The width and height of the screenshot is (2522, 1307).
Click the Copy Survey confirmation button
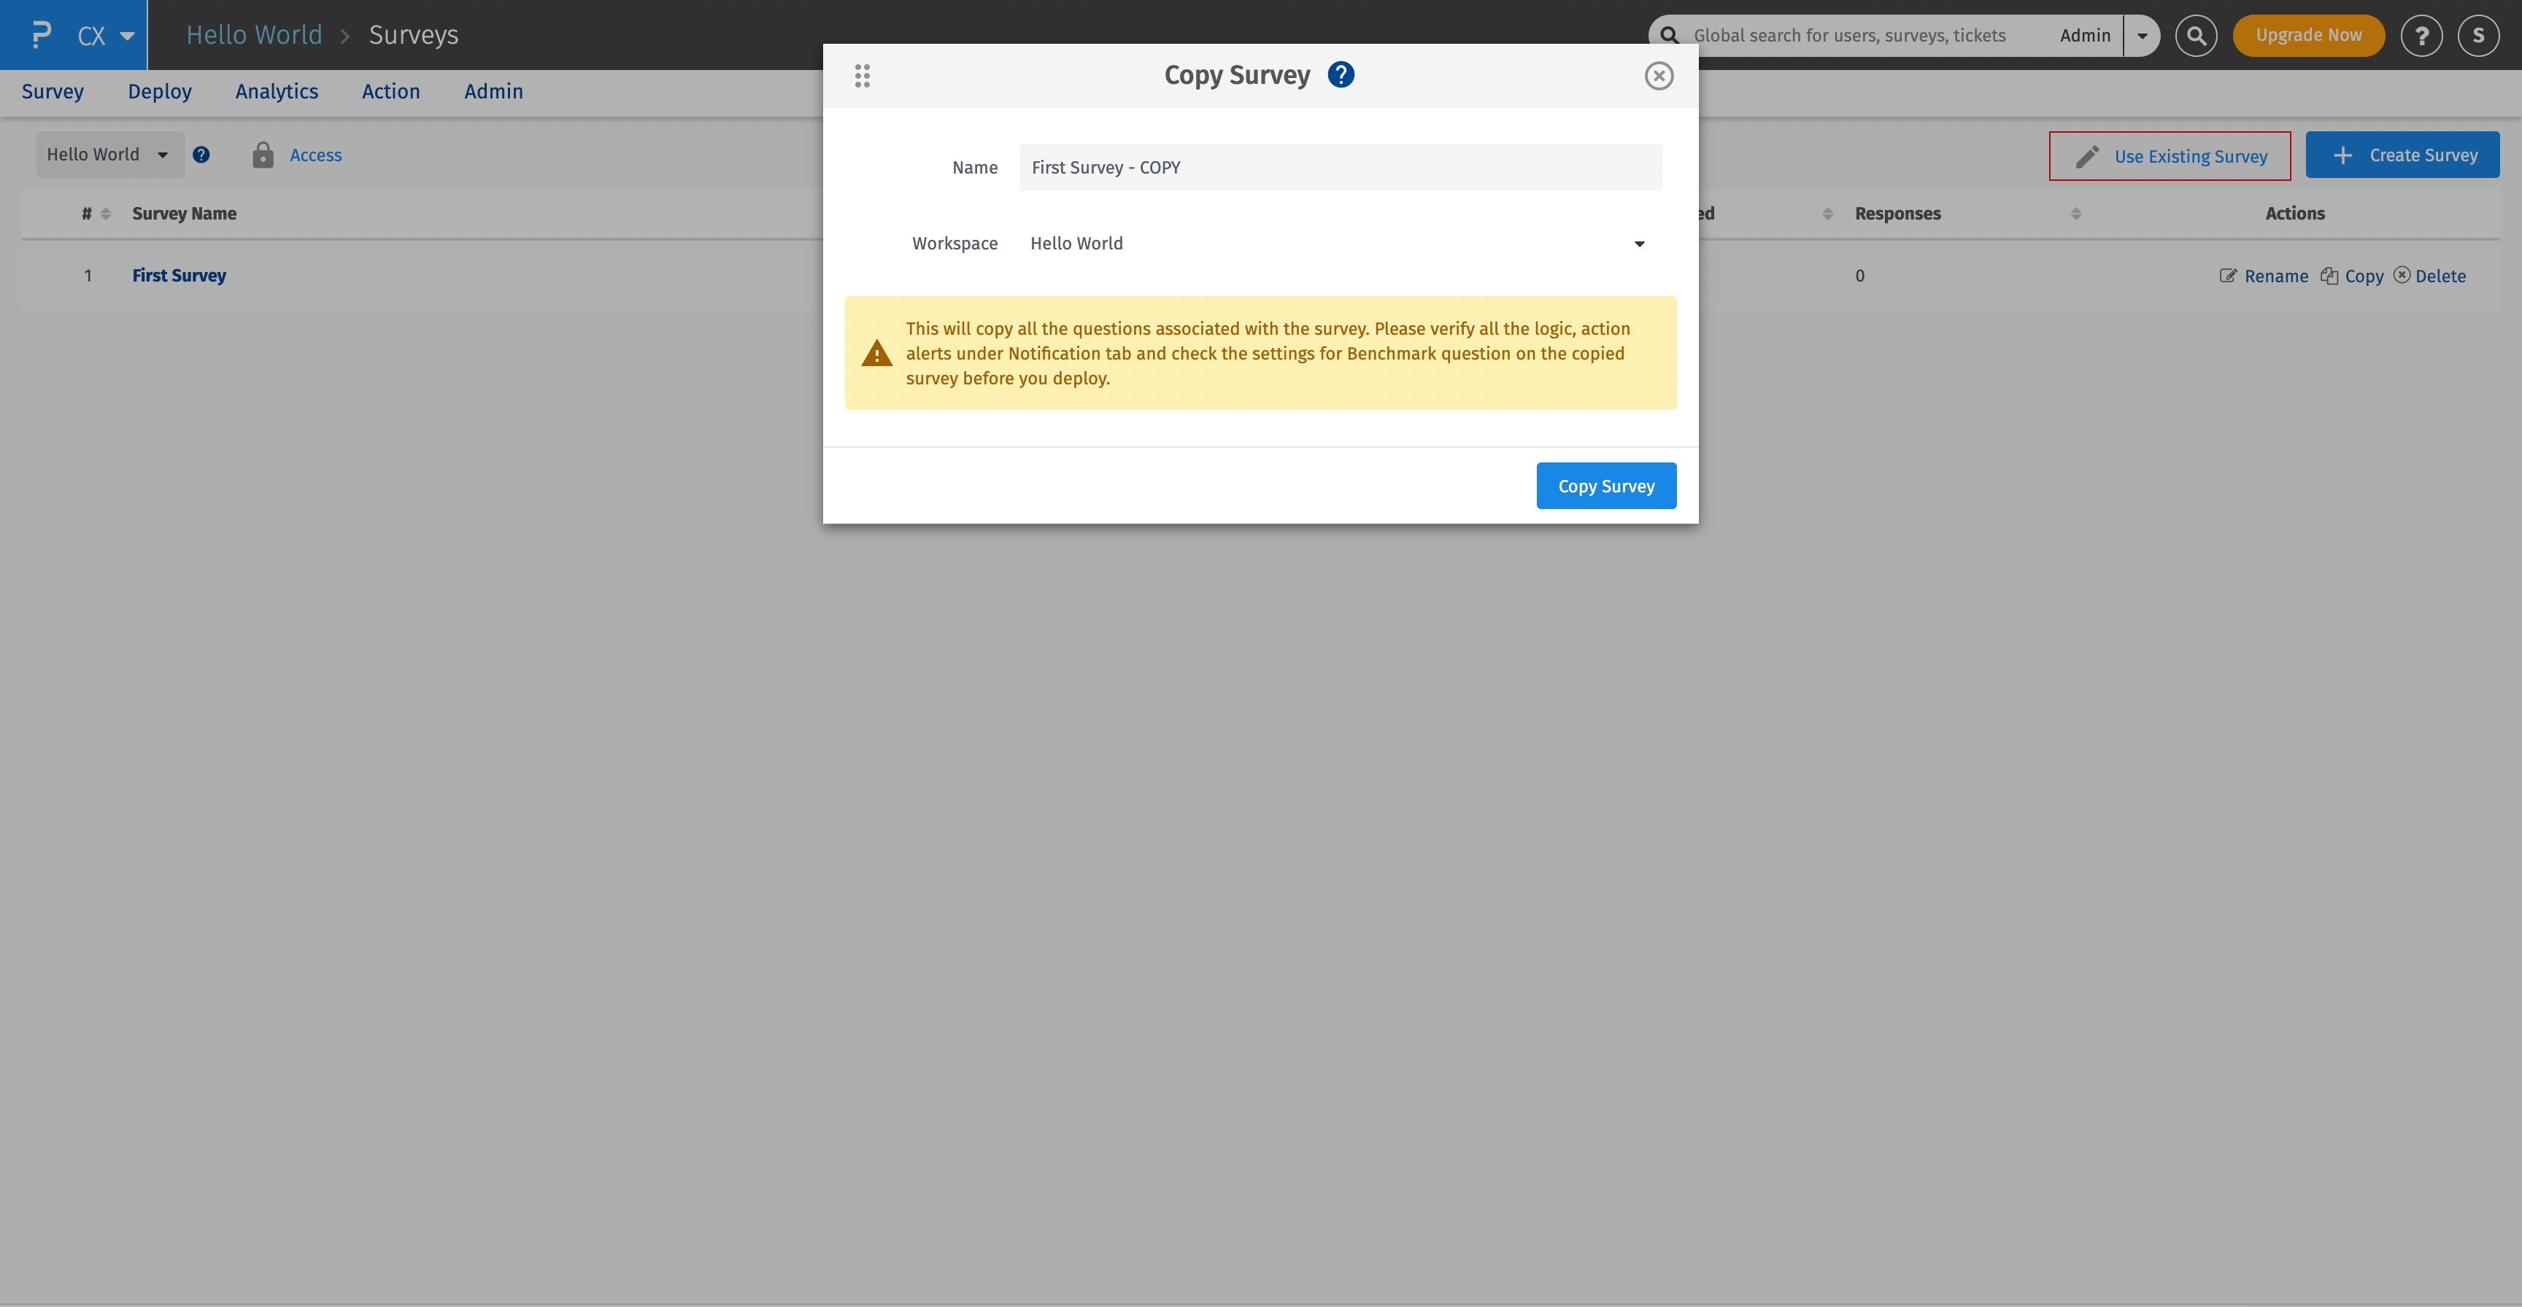point(1605,485)
